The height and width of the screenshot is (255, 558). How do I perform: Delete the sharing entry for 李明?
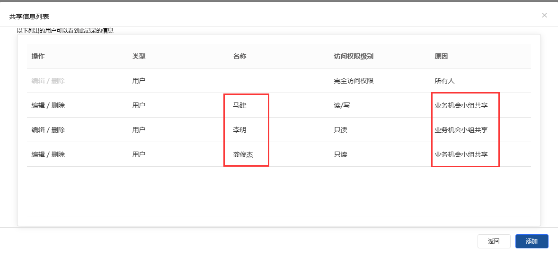[x=58, y=130]
